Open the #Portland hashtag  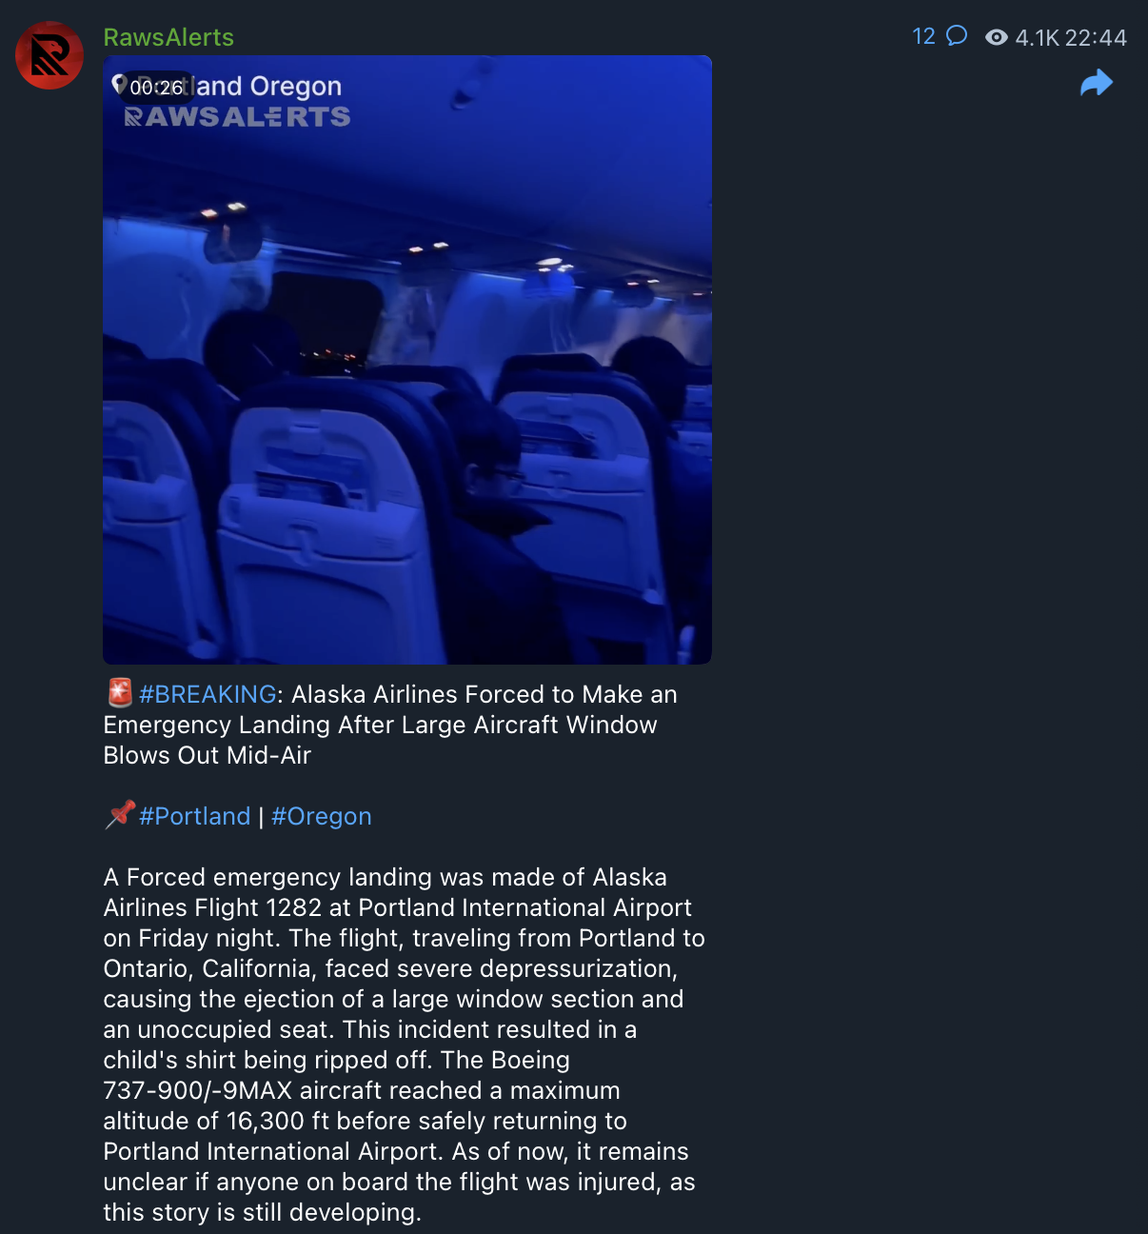tap(194, 816)
